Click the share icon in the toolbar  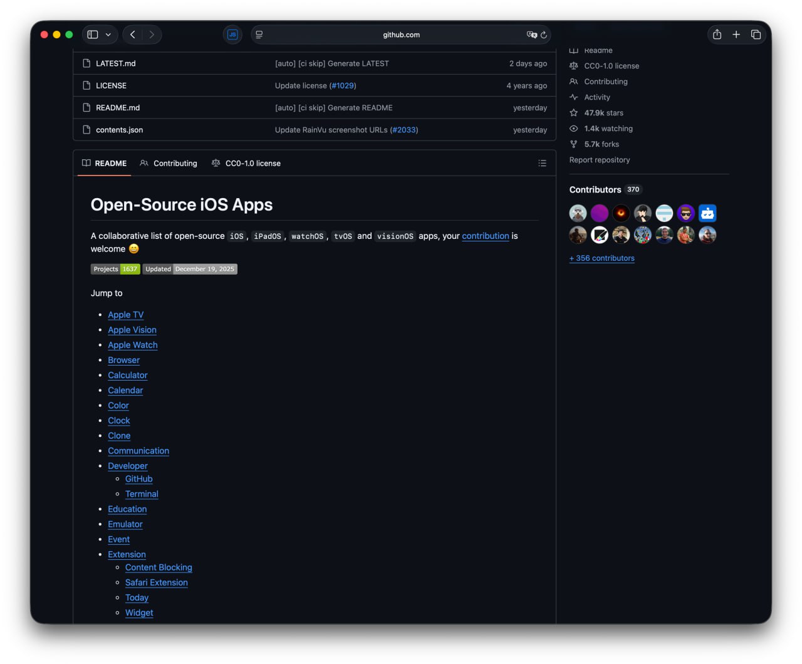click(x=717, y=34)
